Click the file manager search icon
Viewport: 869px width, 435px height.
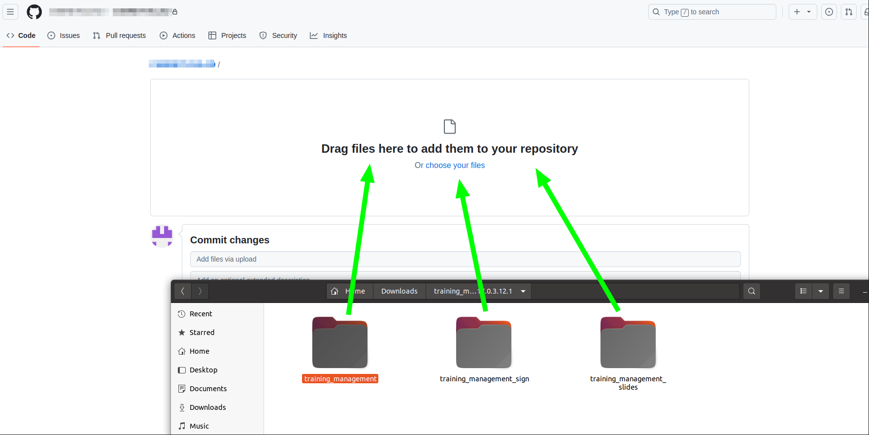tap(751, 291)
